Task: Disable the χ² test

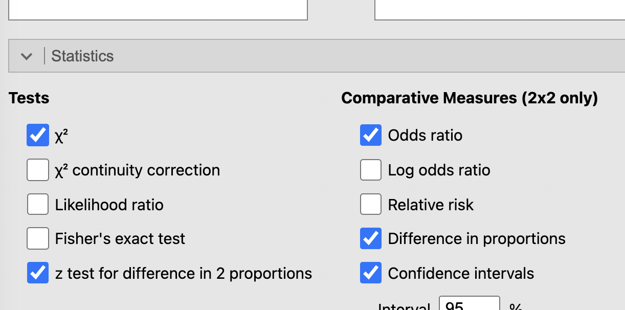Action: point(37,135)
